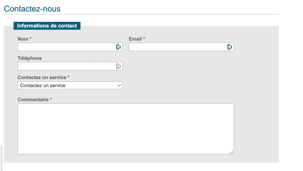303x171 pixels.
Task: Click the resize handle of the Commentaire box
Action: (x=232, y=152)
